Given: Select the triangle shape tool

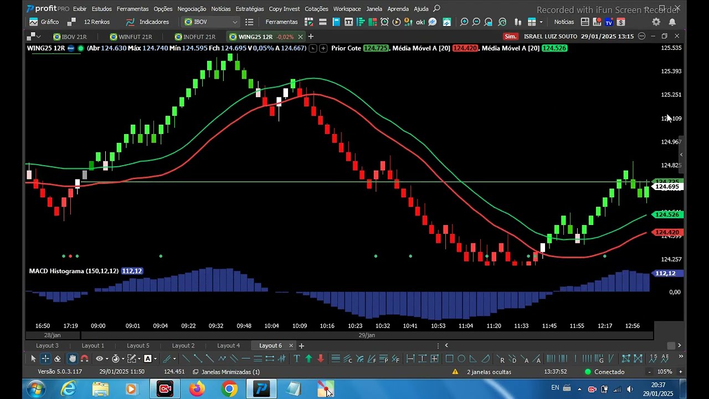Looking at the screenshot, I should coord(474,359).
